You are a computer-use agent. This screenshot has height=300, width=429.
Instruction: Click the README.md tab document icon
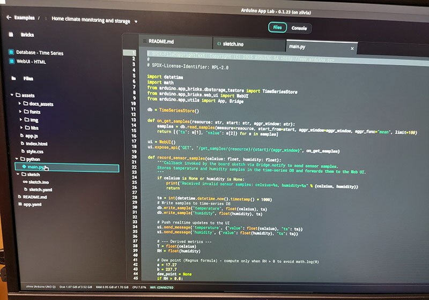pyautogui.click(x=143, y=42)
